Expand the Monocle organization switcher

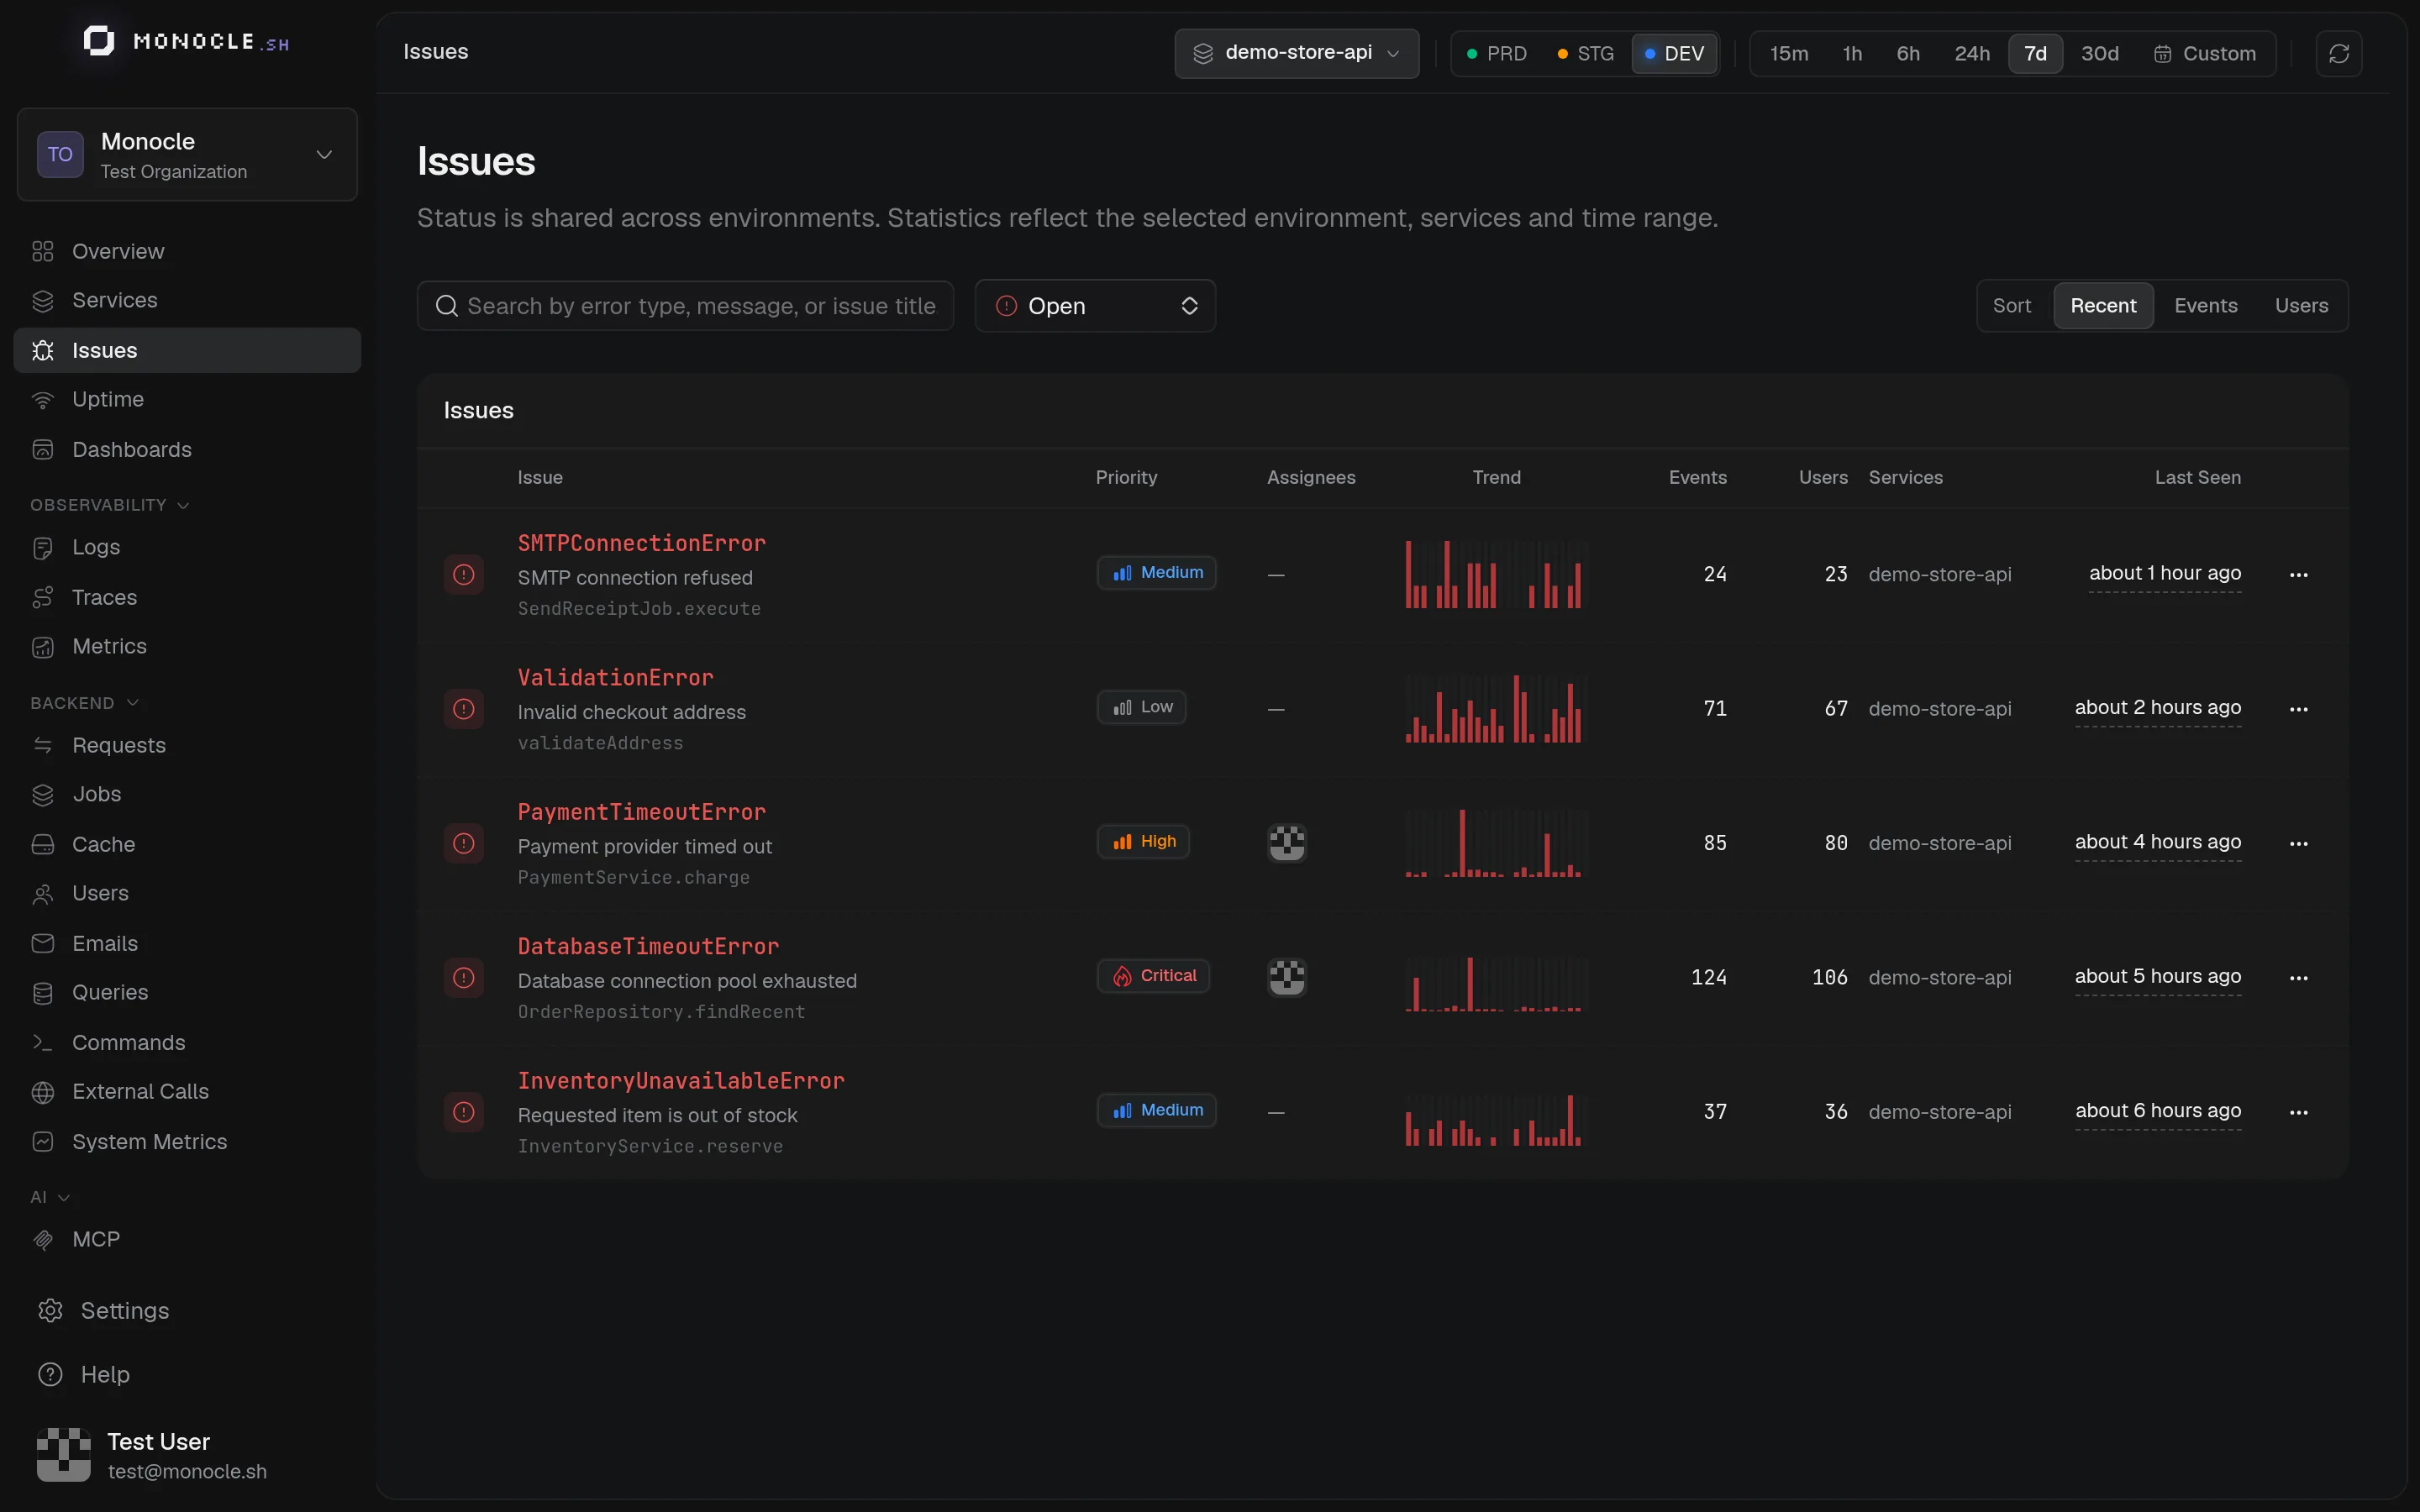pos(187,154)
